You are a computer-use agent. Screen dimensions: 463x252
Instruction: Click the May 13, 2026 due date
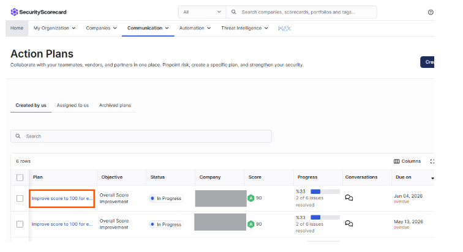pos(408,221)
